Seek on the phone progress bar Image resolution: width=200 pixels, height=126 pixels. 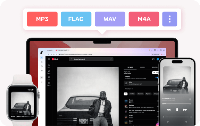coord(177,103)
